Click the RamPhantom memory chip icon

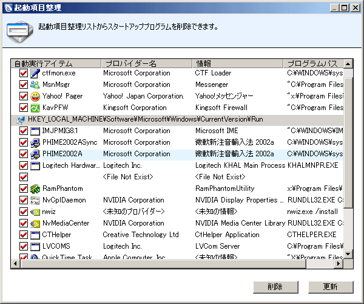[x=35, y=188]
